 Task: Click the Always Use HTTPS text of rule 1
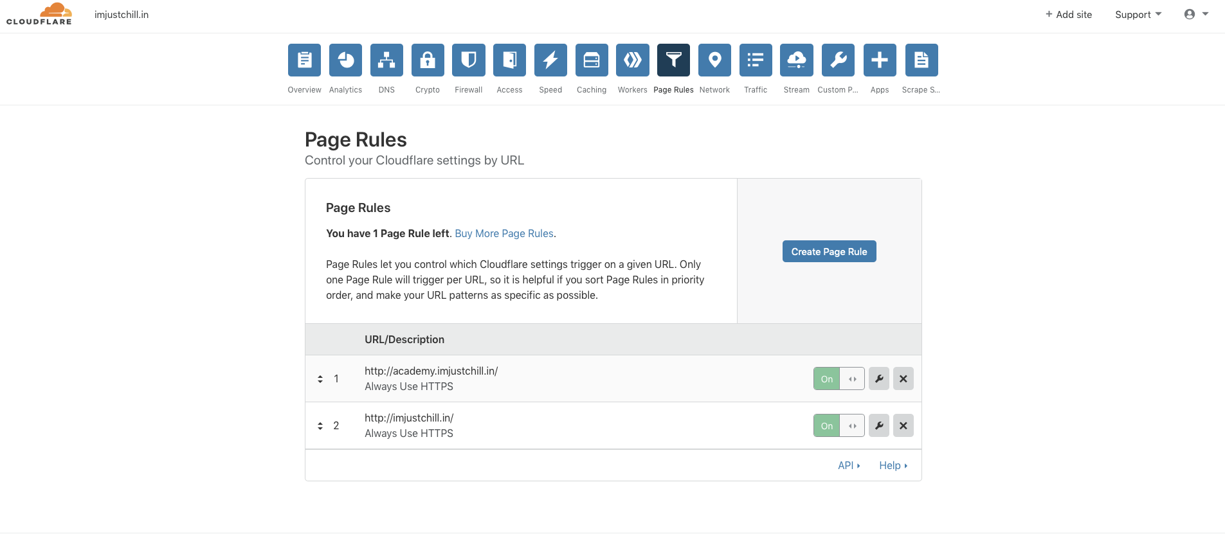(409, 386)
